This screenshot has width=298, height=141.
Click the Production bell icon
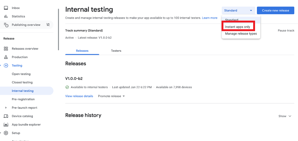pos(6,57)
